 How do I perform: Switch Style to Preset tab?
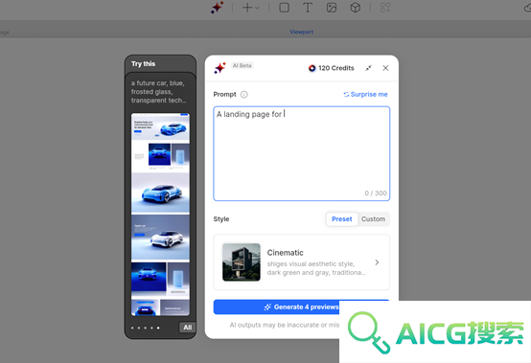click(341, 219)
